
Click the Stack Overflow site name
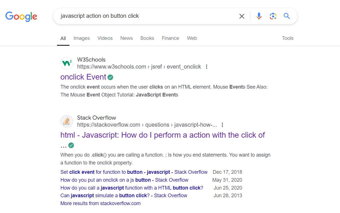point(96,118)
